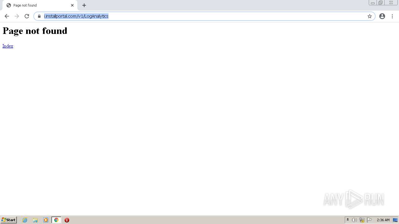Screen dimensions: 399x224
Task: View site information via the lock icon
Action: (39, 16)
